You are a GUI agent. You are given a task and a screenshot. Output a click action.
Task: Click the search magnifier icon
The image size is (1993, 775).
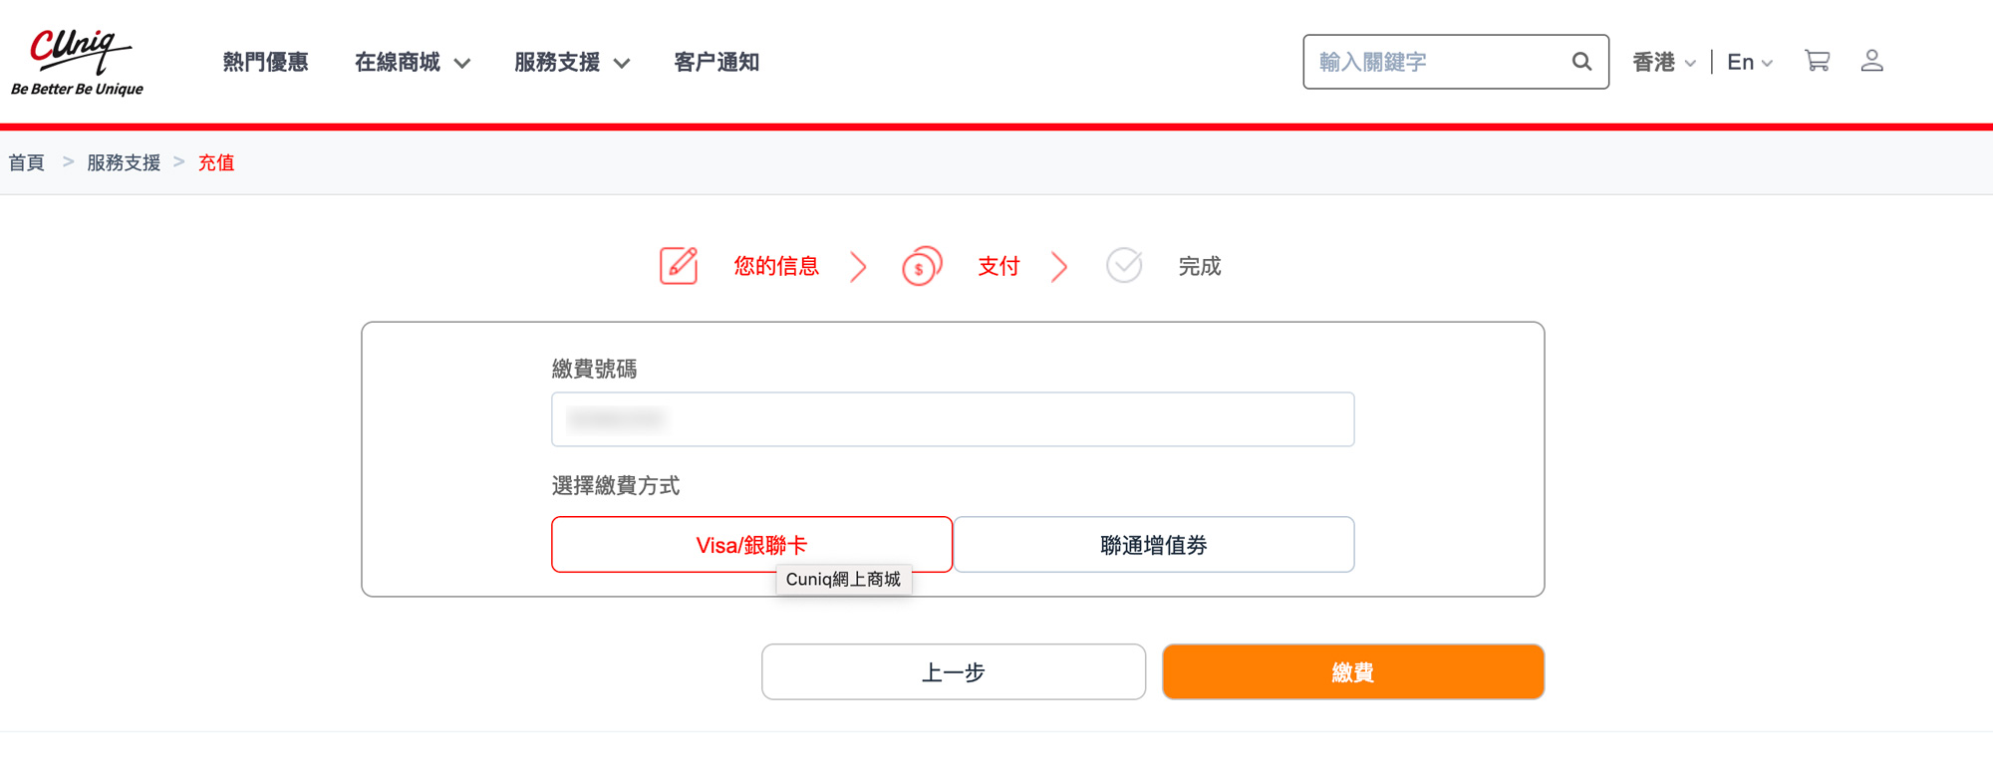point(1581,62)
